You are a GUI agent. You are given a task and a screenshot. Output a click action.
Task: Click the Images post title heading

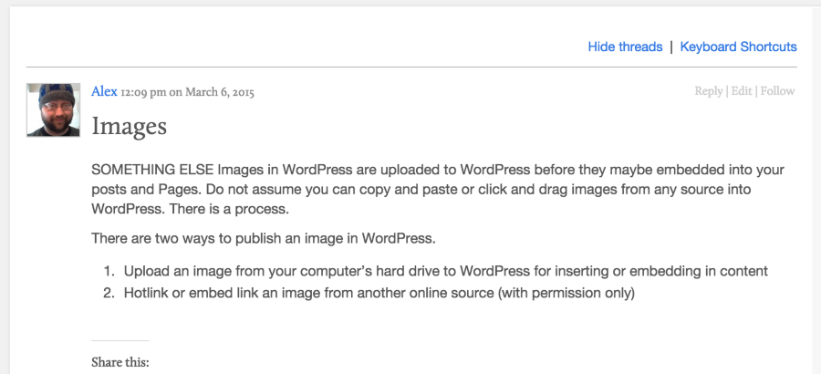point(129,126)
